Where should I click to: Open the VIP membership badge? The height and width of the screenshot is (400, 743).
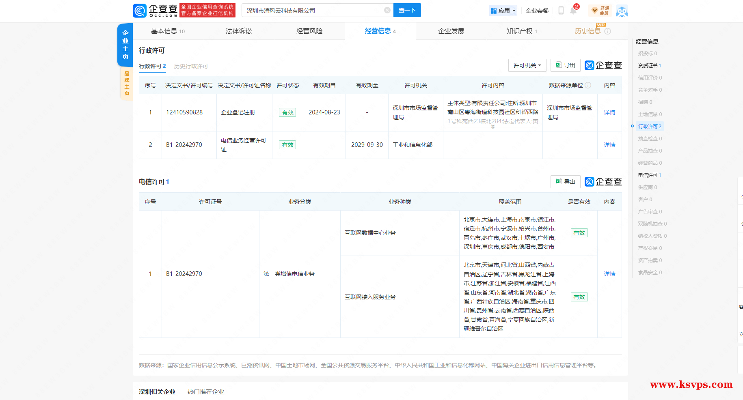pos(600,11)
